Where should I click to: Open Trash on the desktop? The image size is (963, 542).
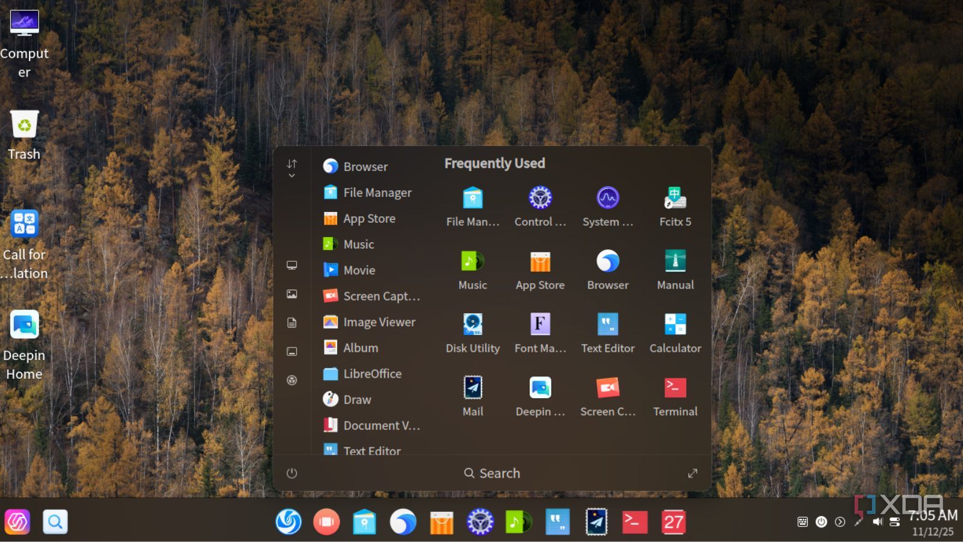pos(24,135)
